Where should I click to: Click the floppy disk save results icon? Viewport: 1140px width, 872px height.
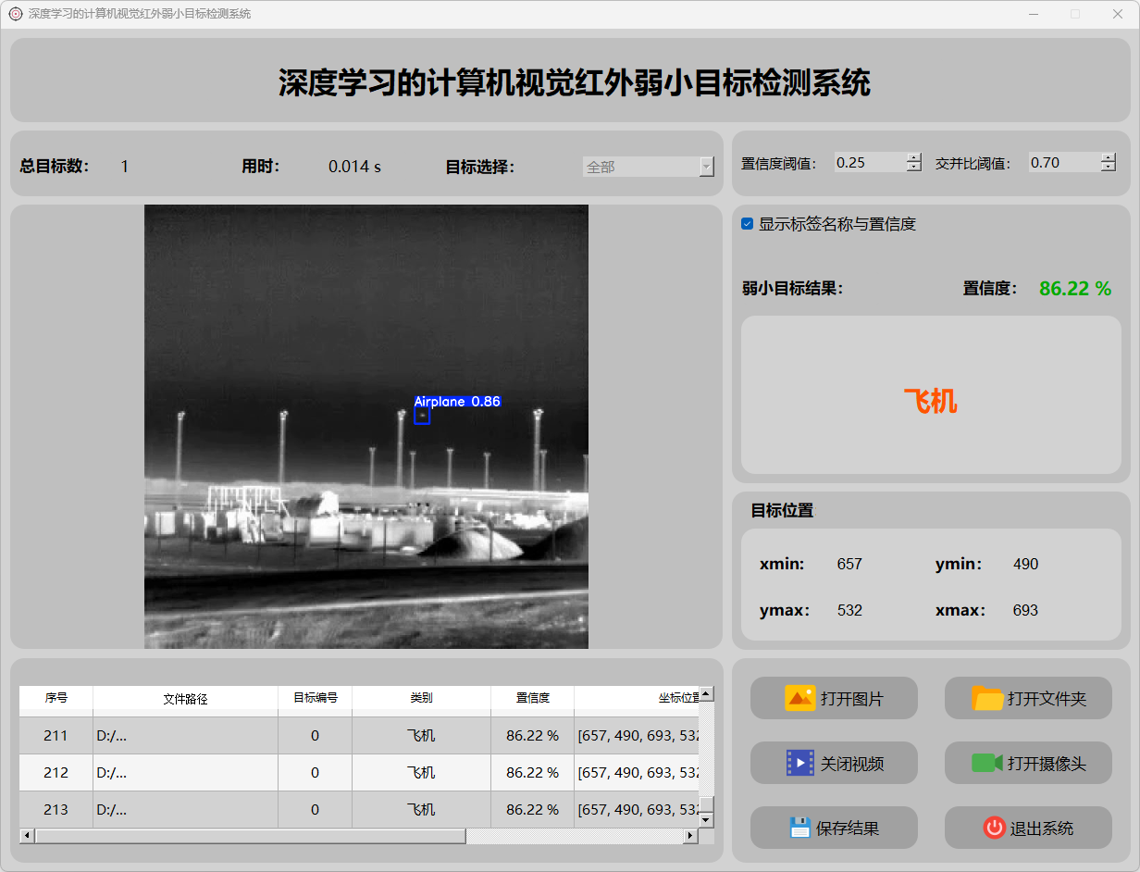tap(799, 828)
